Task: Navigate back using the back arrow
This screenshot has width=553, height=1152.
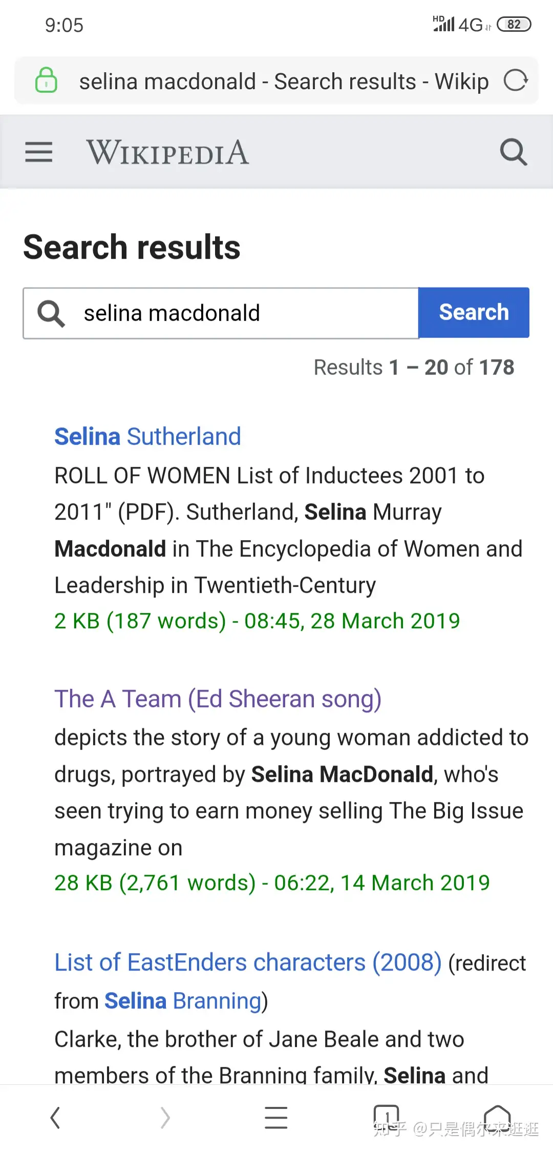Action: pyautogui.click(x=55, y=1118)
